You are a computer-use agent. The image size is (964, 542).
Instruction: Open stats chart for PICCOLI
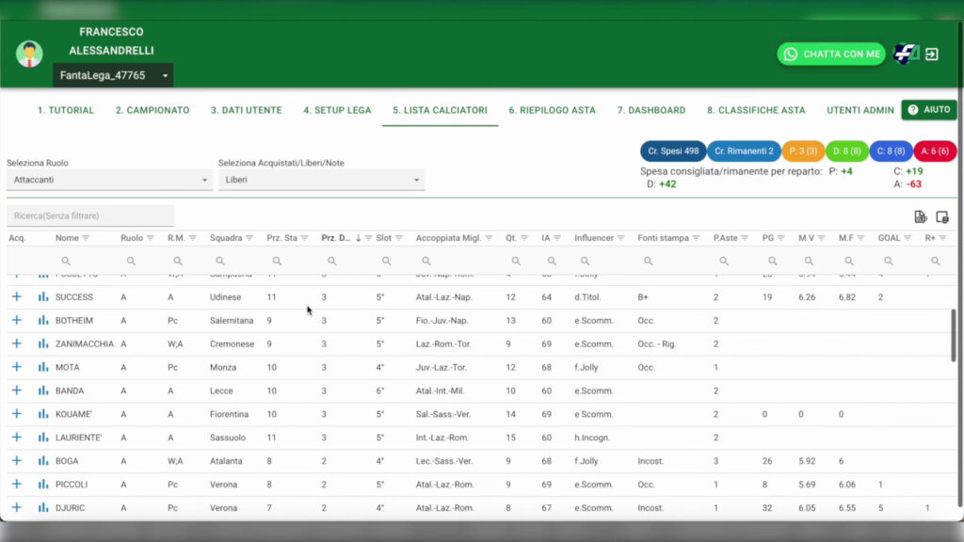[x=43, y=484]
